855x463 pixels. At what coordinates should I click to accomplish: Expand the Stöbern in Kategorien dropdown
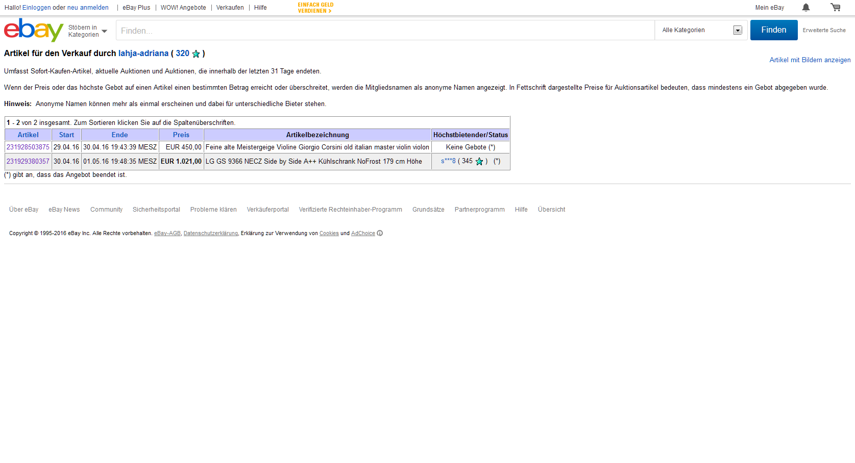pyautogui.click(x=88, y=31)
